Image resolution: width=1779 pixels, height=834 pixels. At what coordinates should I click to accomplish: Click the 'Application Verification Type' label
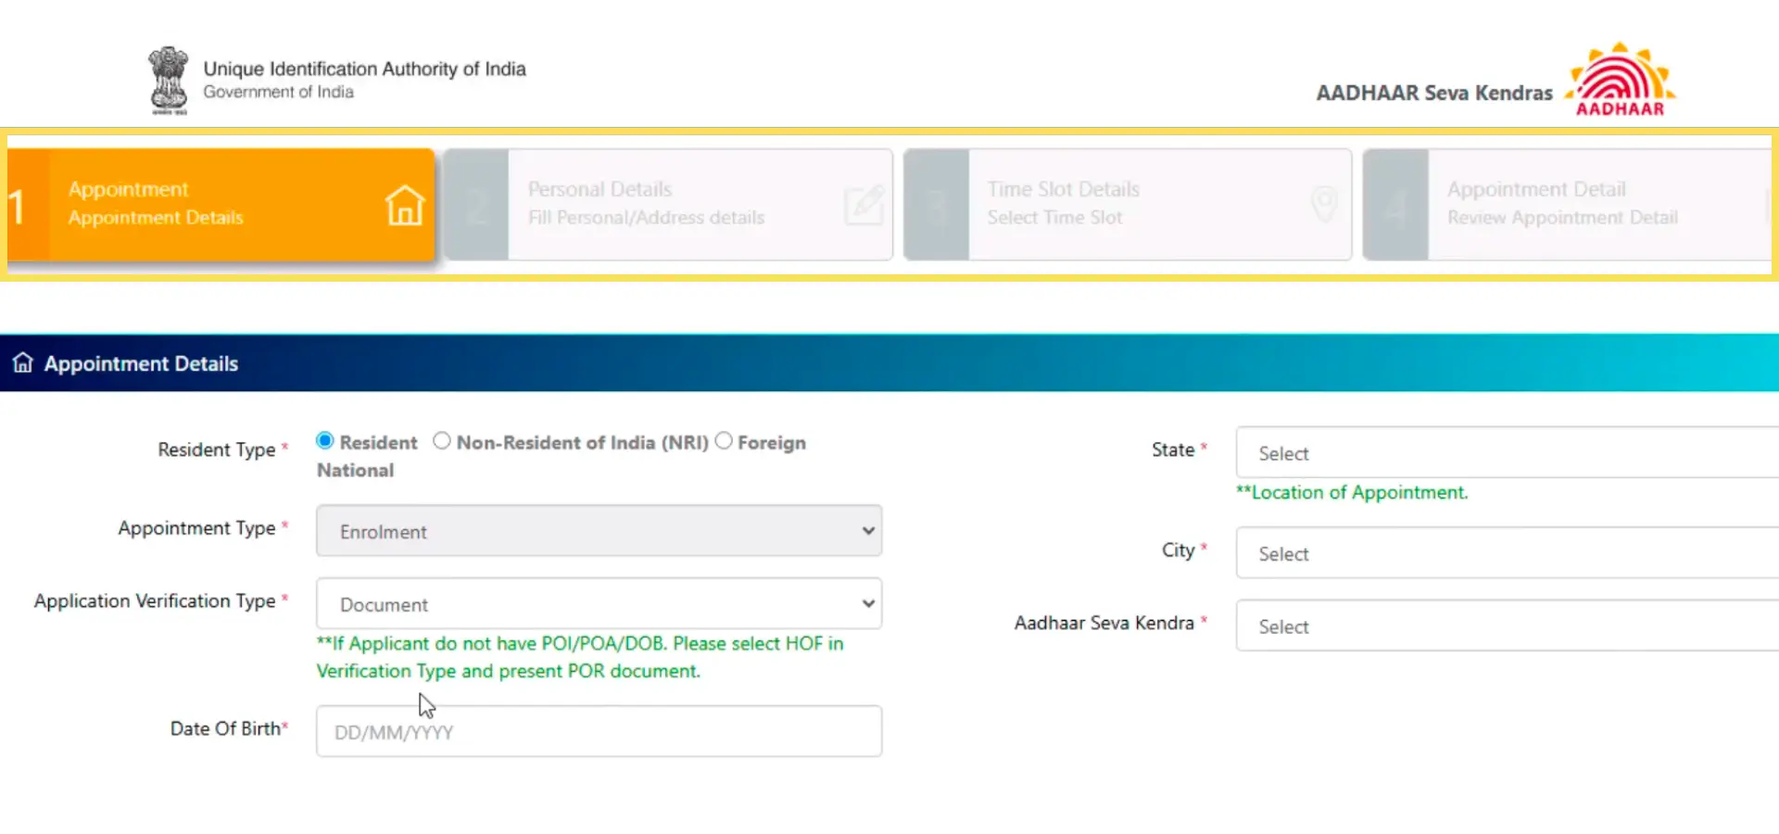click(155, 600)
